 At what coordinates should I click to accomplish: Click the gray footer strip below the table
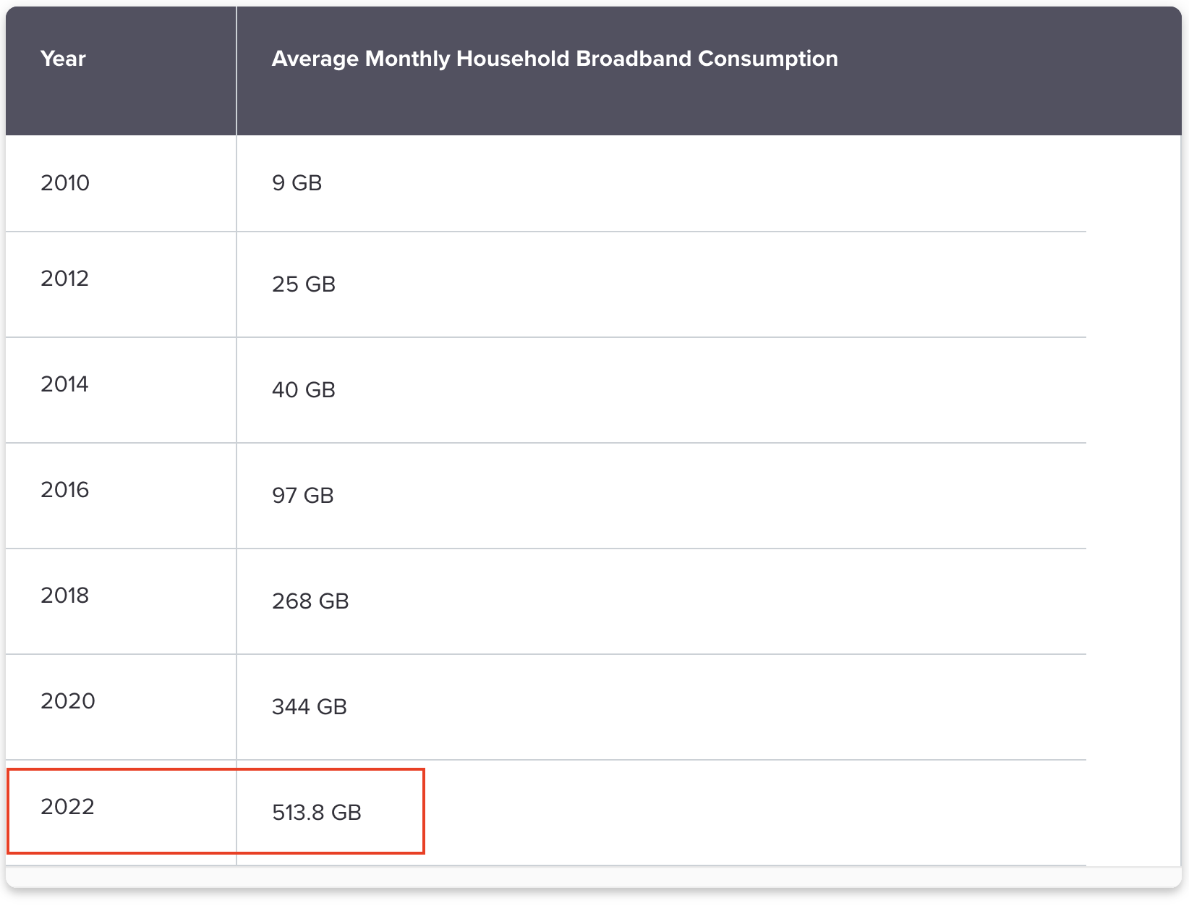(x=593, y=877)
